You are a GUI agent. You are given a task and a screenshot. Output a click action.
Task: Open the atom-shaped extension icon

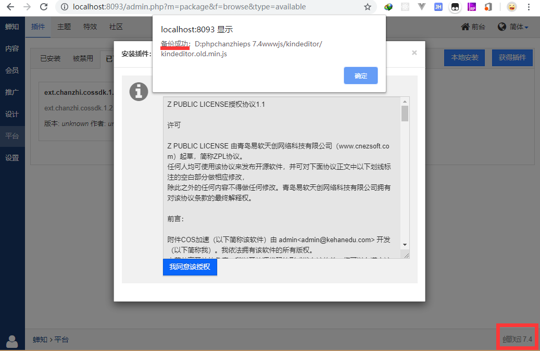(405, 7)
